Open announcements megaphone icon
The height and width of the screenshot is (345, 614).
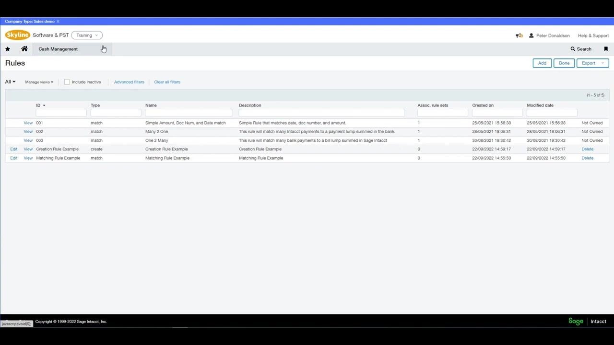coord(519,35)
